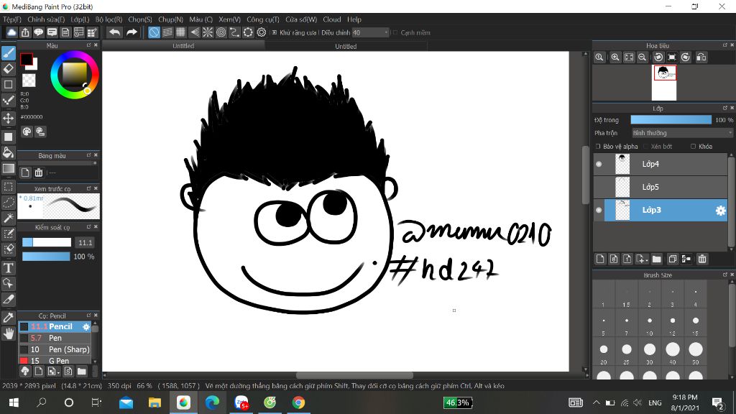736x414 pixels.
Task: Open snap settings gear in toolbar
Action: tap(262, 32)
